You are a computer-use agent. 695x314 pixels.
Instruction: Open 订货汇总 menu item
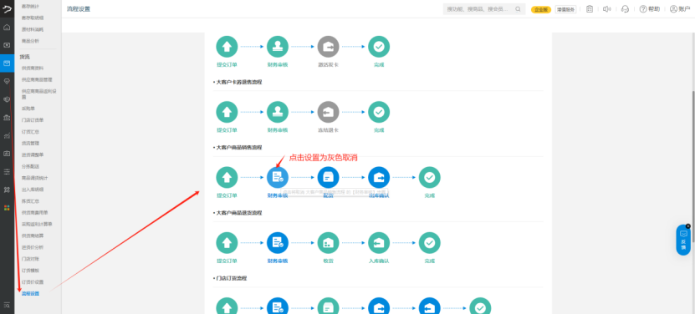tap(30, 132)
